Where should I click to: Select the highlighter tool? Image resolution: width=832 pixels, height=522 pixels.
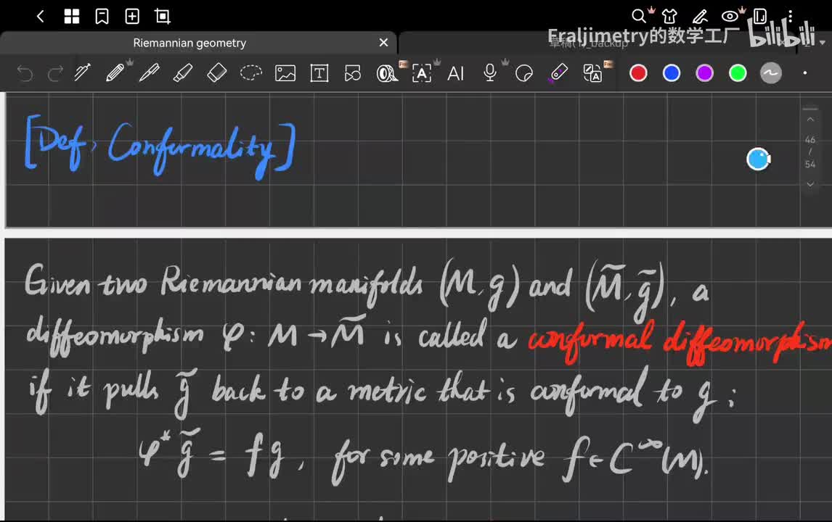coord(183,72)
